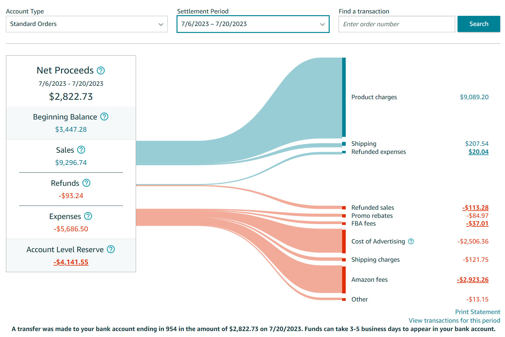Open the Account Level Reserve amount link
The height and width of the screenshot is (337, 505).
71,262
